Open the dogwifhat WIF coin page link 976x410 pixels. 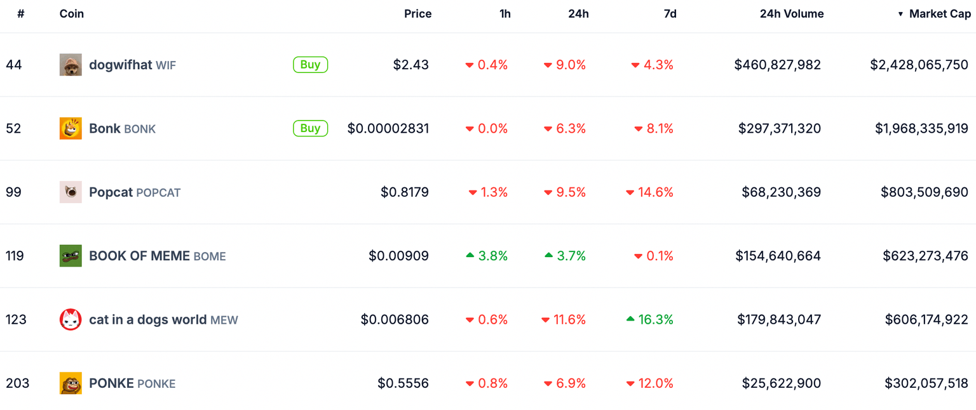pos(132,65)
